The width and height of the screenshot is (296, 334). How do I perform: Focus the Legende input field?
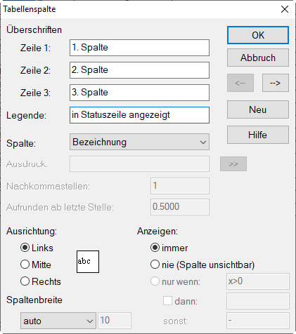tap(139, 115)
